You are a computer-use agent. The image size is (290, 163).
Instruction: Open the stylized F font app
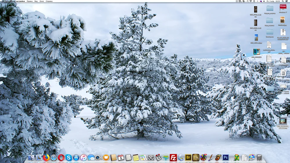218,158
